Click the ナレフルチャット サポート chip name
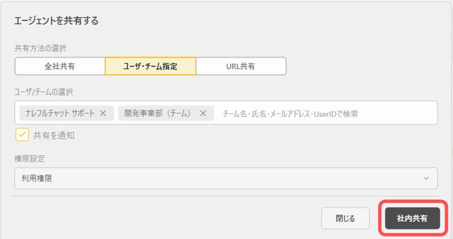Viewport: 453px width, 239px height. tap(59, 113)
